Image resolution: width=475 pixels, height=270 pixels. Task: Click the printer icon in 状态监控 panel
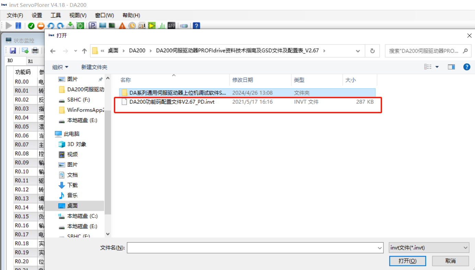(35, 51)
